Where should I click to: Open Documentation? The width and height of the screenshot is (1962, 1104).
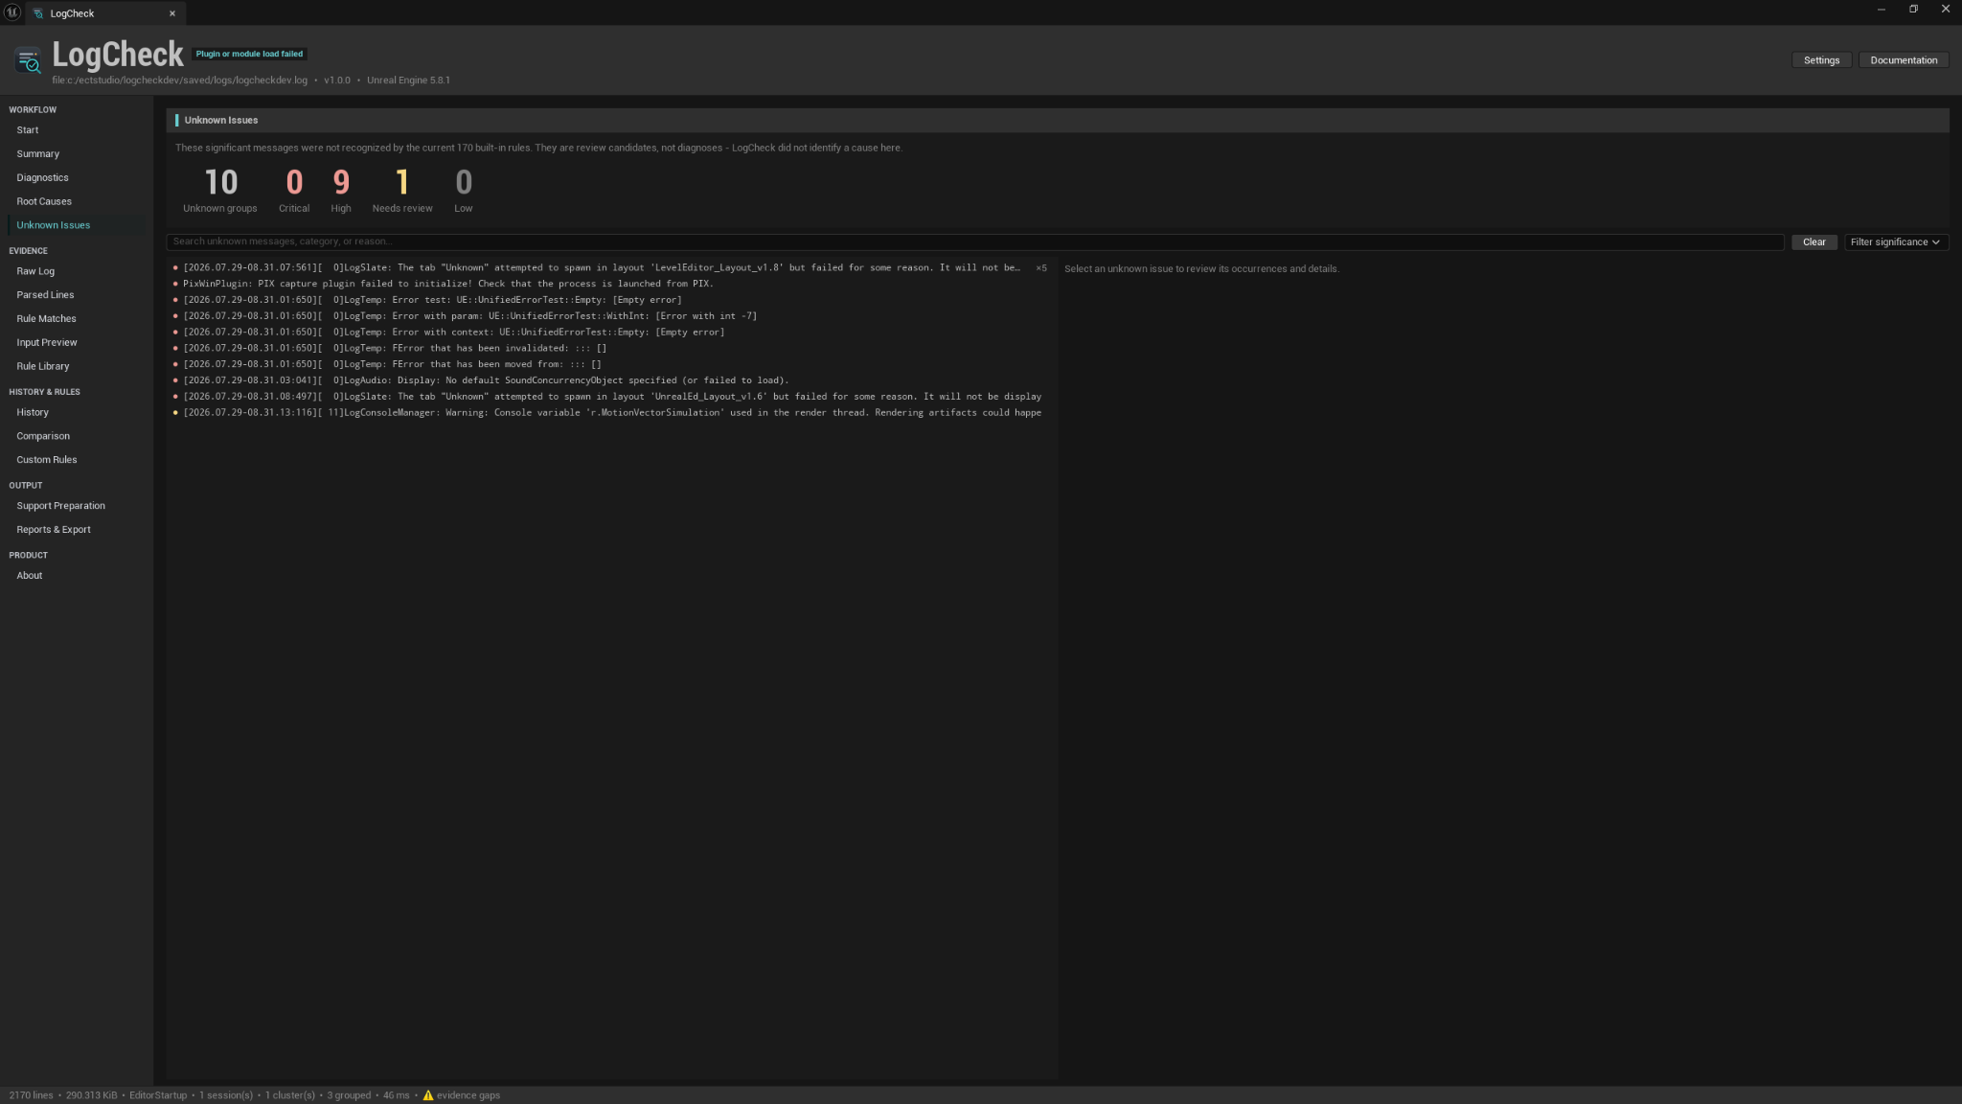pos(1904,60)
